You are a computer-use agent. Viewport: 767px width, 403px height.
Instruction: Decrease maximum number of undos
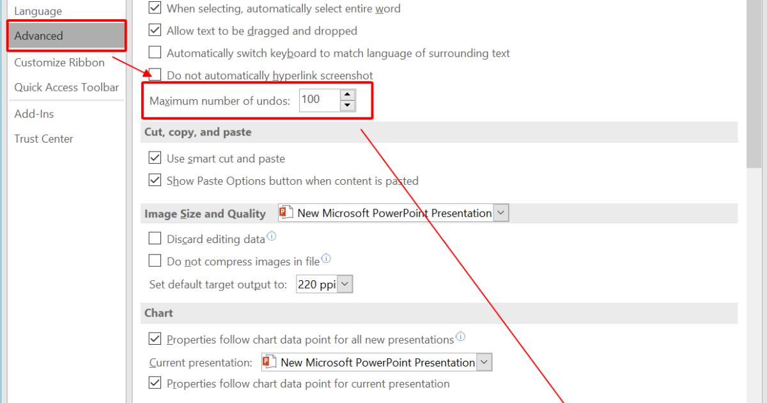pyautogui.click(x=348, y=106)
